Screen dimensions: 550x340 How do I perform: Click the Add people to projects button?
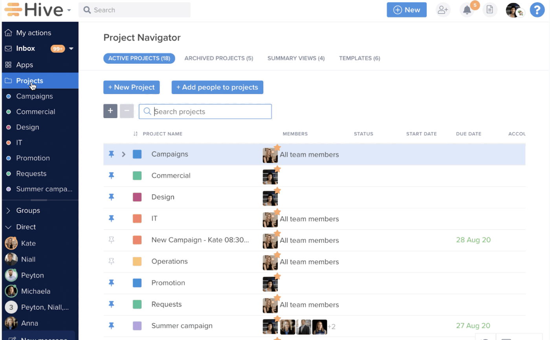pos(217,87)
